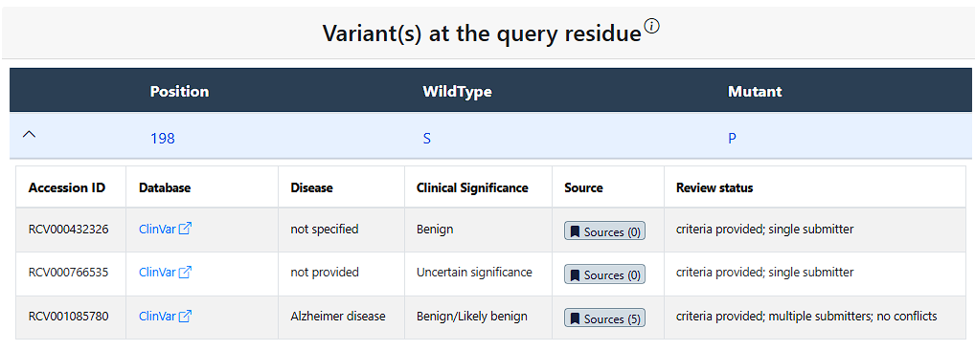Click the Clinical Significance column header

click(472, 187)
